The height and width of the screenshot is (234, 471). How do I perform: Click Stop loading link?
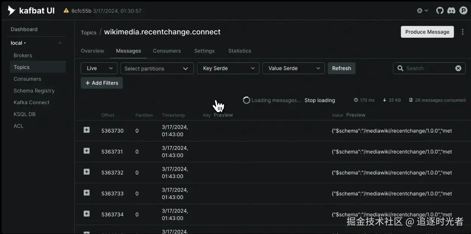[x=320, y=100]
